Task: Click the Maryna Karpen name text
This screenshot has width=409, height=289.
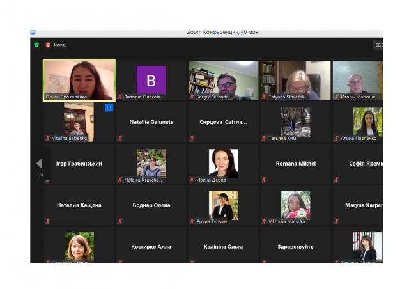Action: pyautogui.click(x=364, y=205)
